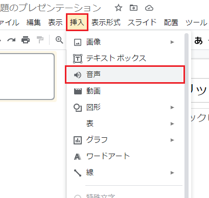Click the presentation title text
Viewport: 209px width, 198px height.
pyautogui.click(x=51, y=8)
